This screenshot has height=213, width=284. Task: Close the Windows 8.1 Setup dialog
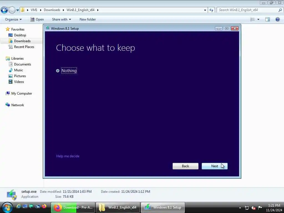tap(235, 29)
